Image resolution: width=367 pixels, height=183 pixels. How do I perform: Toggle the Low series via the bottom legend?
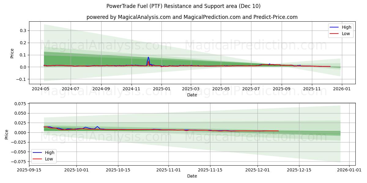pyautogui.click(x=49, y=159)
